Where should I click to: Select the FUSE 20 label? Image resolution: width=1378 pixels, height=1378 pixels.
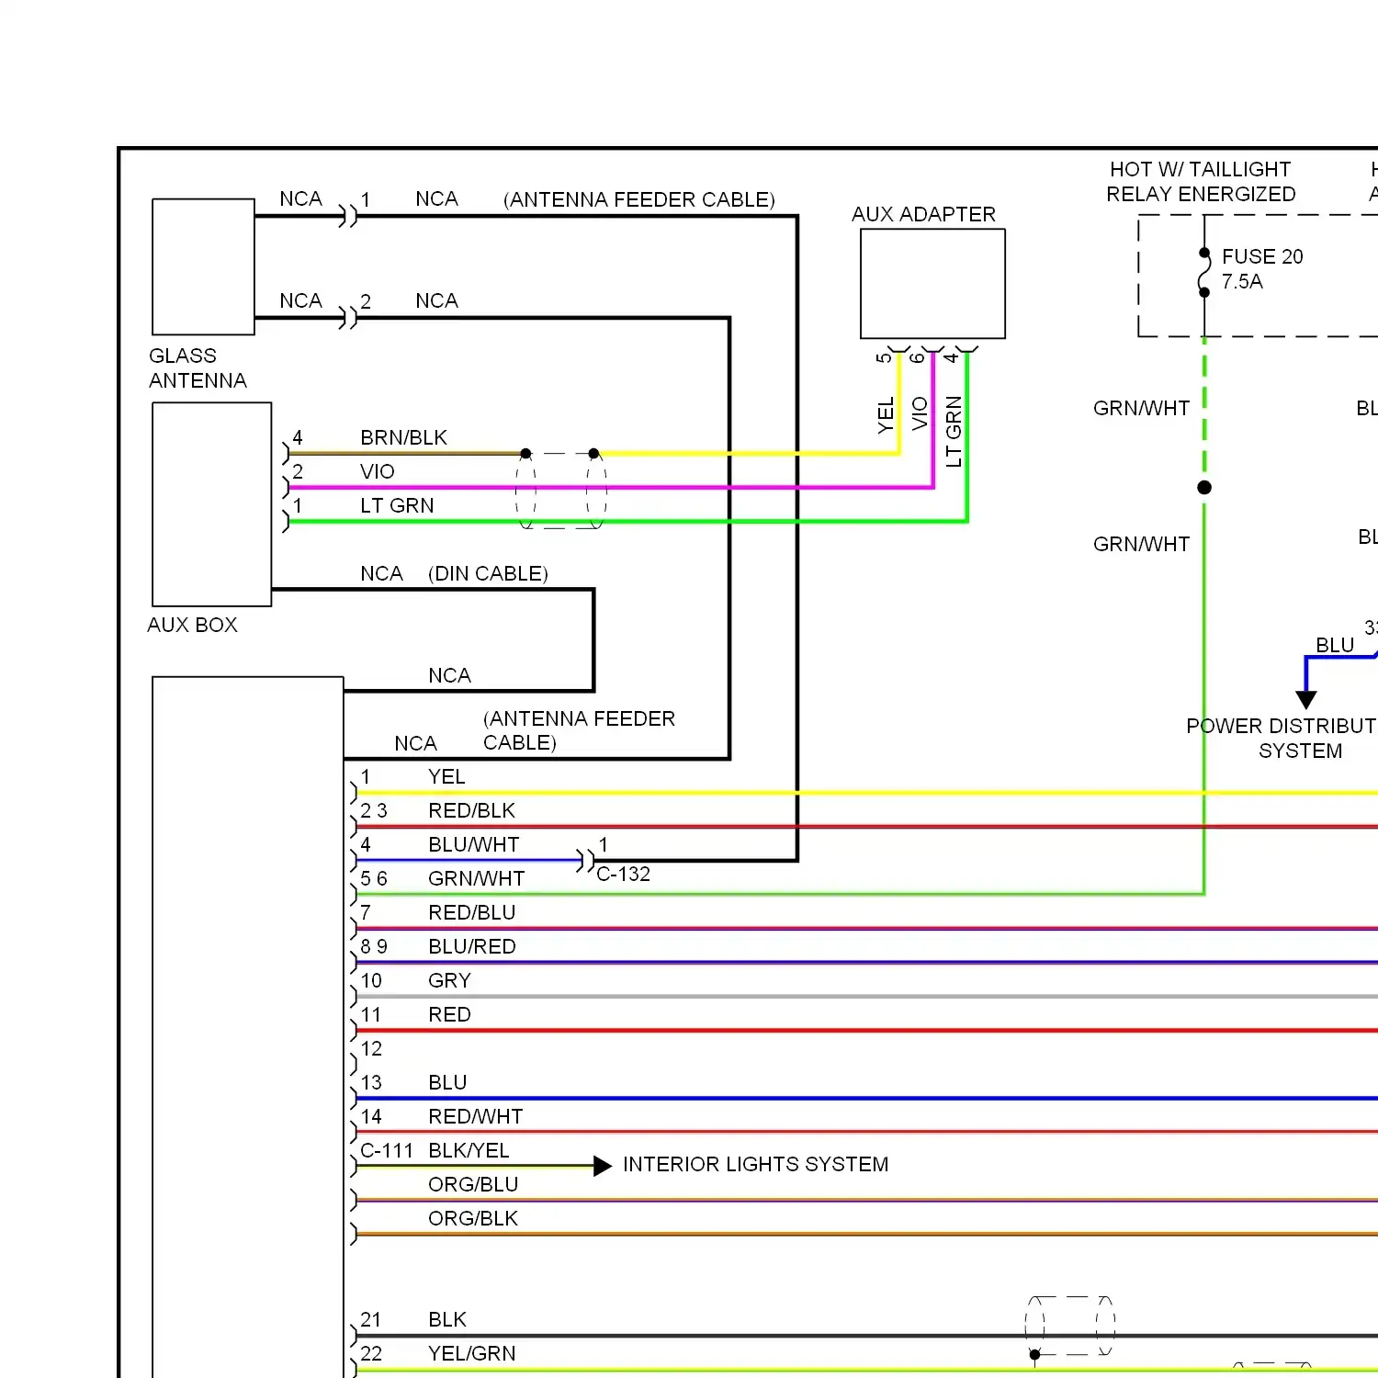pyautogui.click(x=1262, y=256)
